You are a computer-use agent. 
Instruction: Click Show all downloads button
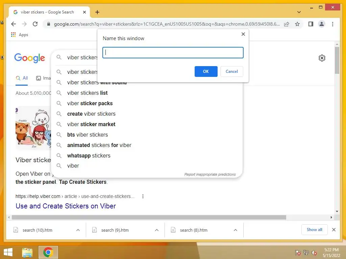[314, 230]
